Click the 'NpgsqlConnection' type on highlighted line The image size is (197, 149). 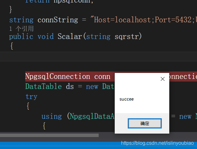[58, 76]
